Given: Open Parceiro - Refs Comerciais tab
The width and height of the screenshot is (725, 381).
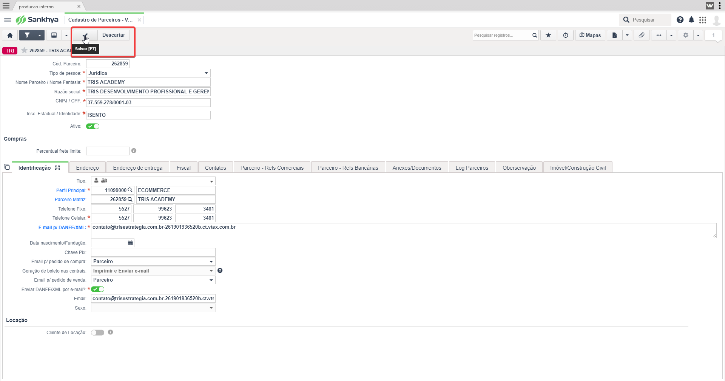Looking at the screenshot, I should coord(272,168).
